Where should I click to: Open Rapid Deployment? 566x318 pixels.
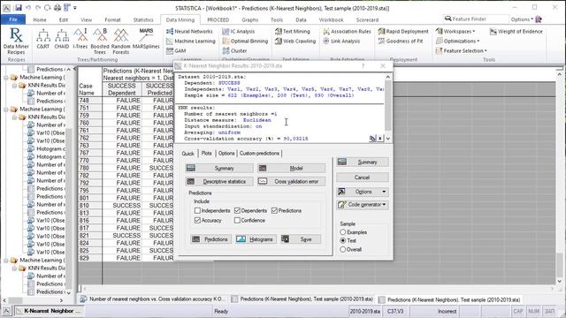pos(403,32)
